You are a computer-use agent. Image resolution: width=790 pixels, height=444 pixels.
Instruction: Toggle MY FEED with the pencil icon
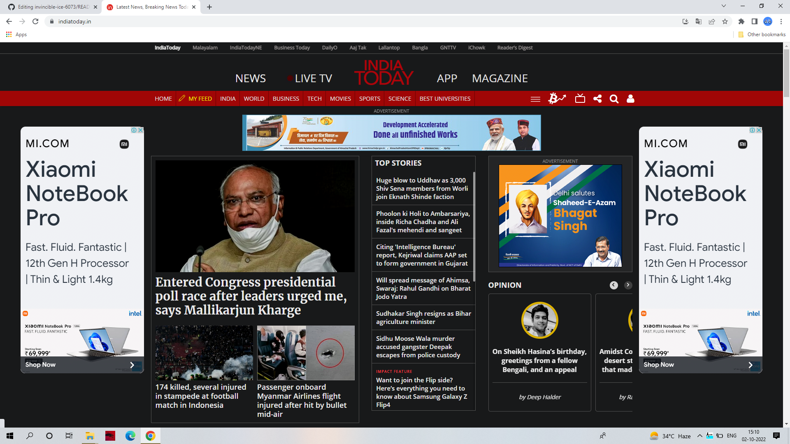[x=182, y=98]
